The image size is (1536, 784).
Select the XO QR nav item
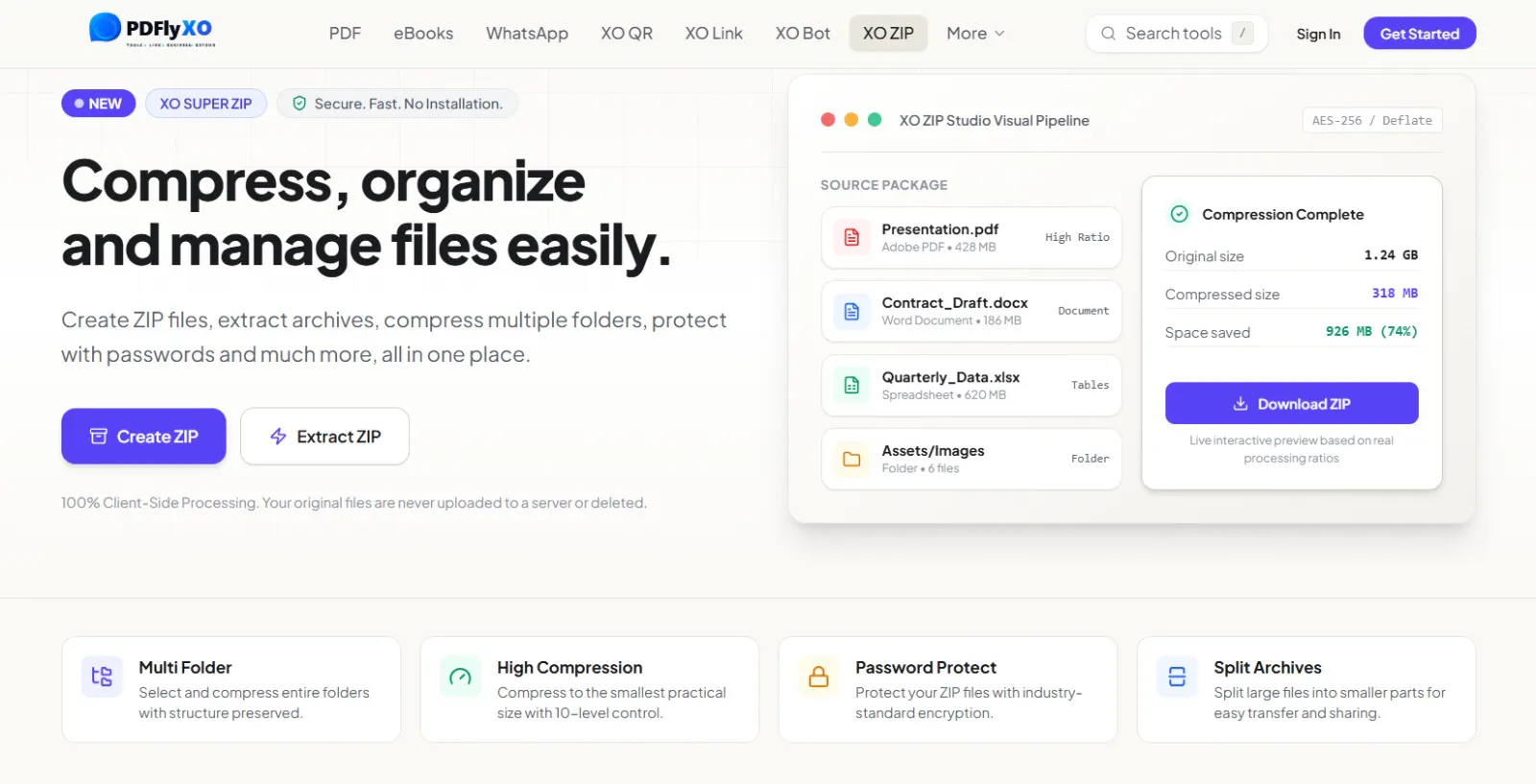point(627,34)
